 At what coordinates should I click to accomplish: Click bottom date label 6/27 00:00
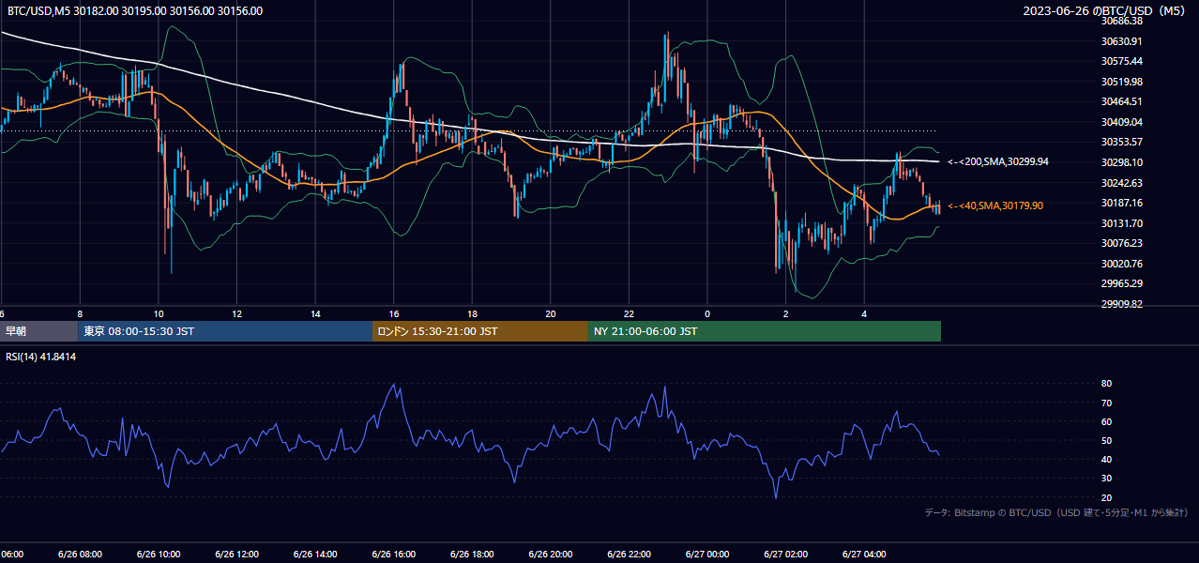point(707,555)
